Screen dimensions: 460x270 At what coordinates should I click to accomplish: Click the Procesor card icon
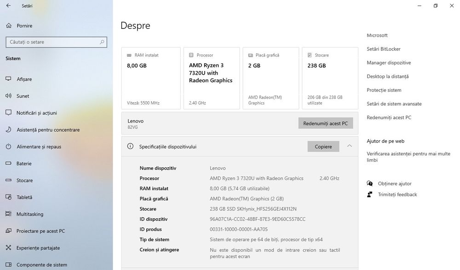coord(191,55)
